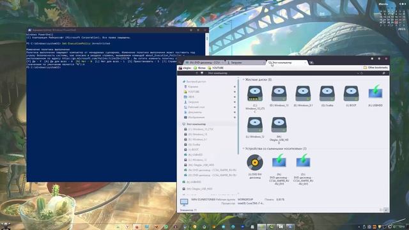Click pin icon next to Загрузки in sidebar
Image resolution: width=409 pixels, height=230 pixels.
point(235,102)
